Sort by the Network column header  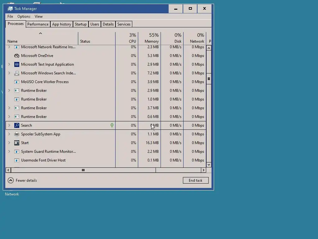[195, 38]
